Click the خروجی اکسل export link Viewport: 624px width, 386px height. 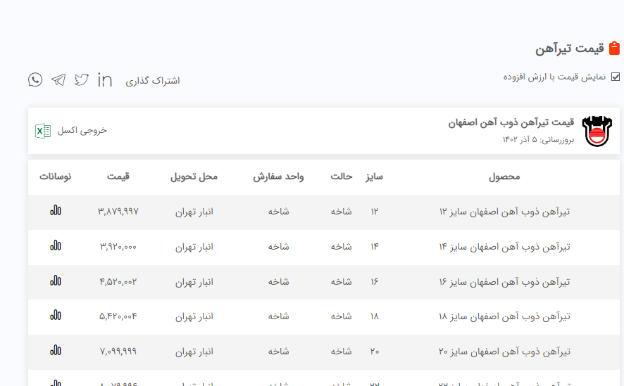click(82, 131)
